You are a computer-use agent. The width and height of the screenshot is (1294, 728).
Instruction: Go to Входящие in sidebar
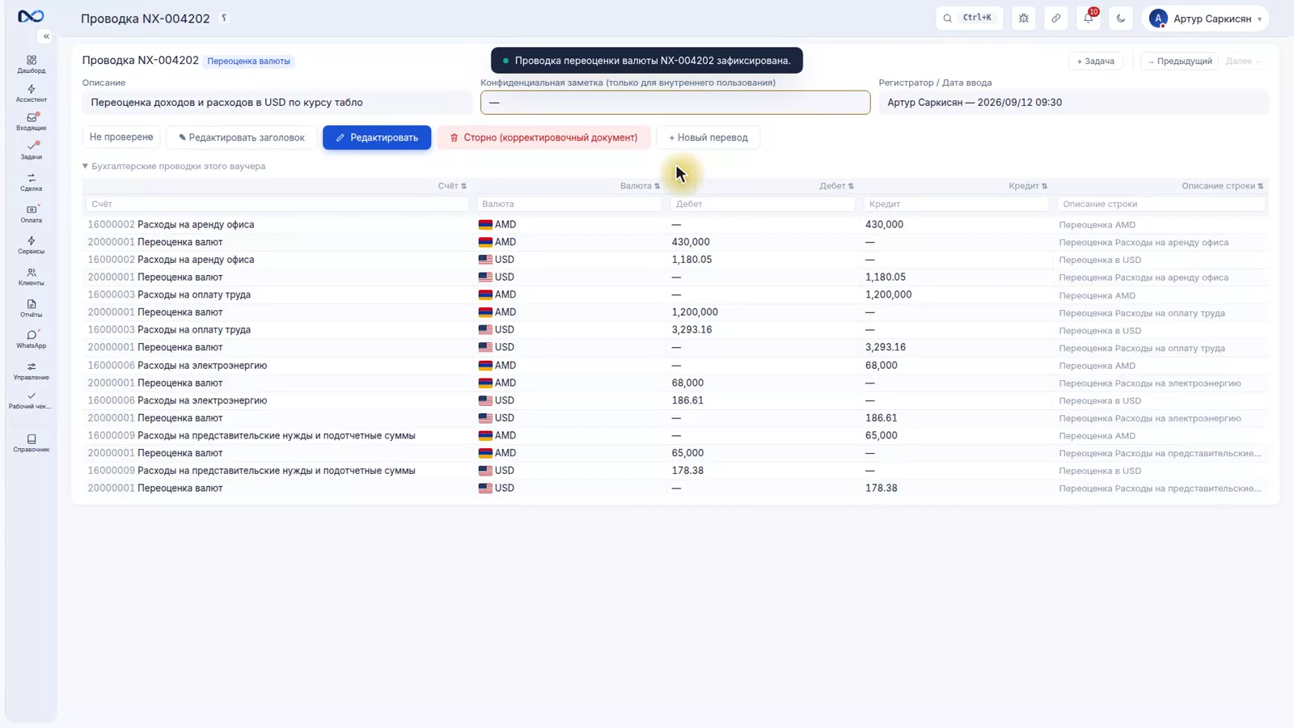coord(31,121)
